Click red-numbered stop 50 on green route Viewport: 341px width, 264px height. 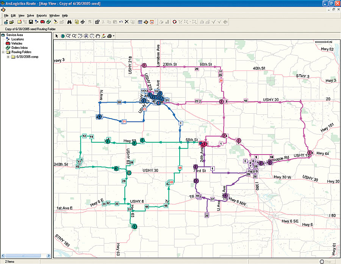[x=180, y=168]
